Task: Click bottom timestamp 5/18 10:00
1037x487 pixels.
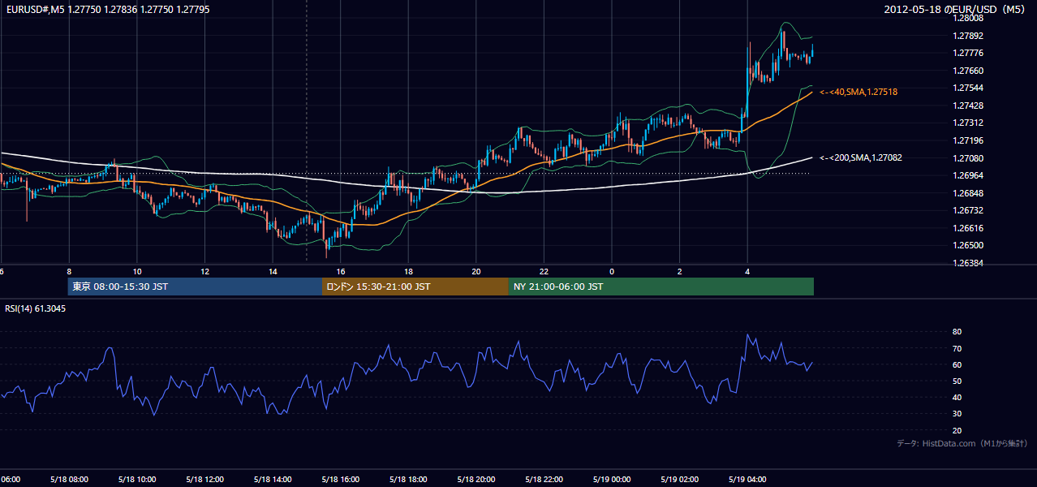Action: 137,479
